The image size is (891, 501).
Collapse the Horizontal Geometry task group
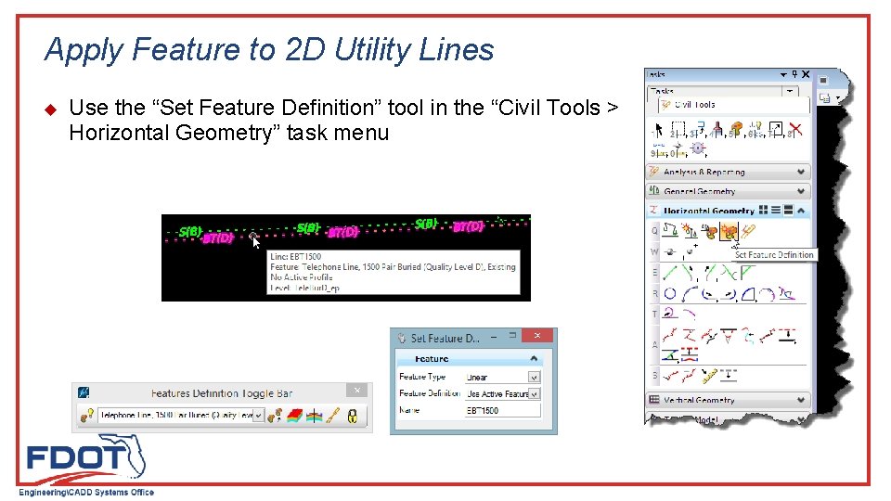[x=801, y=211]
